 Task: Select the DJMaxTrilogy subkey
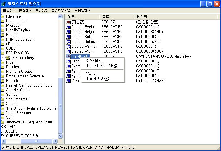click(23, 58)
